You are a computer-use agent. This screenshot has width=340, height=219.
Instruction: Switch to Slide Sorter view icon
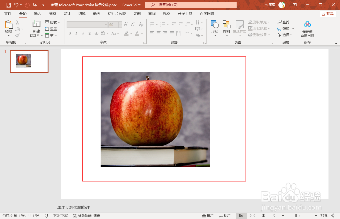point(252,216)
